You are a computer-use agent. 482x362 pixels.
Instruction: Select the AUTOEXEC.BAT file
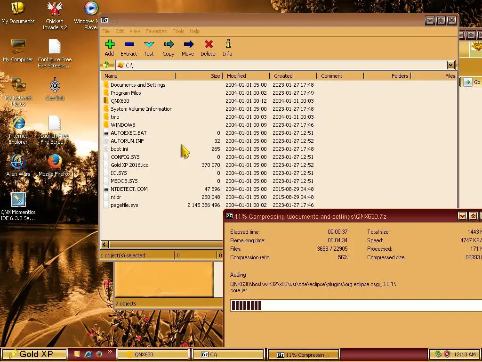point(129,132)
